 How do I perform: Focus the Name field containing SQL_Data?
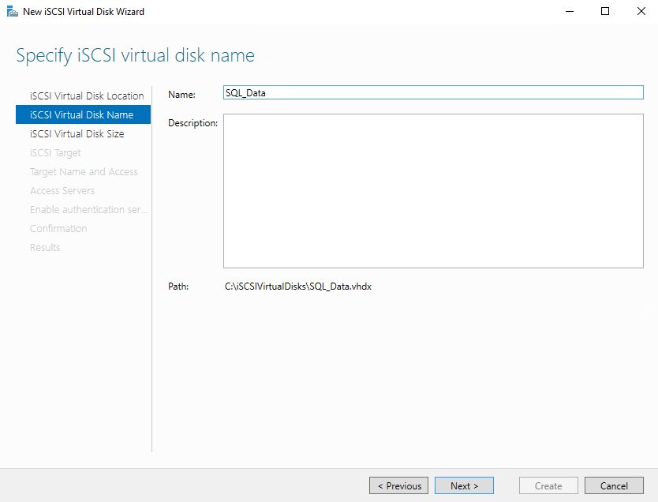tap(433, 92)
